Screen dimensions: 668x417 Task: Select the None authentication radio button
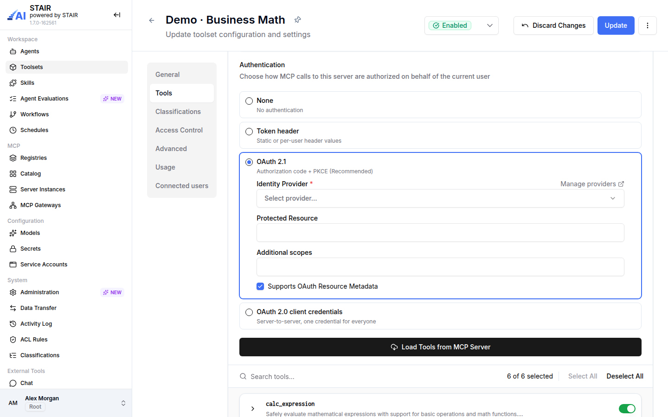point(249,101)
